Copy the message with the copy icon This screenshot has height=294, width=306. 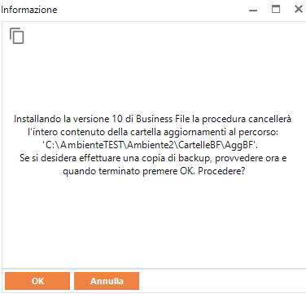click(x=17, y=36)
